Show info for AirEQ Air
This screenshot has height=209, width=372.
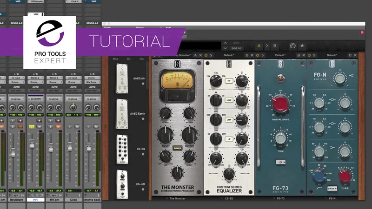click(143, 84)
